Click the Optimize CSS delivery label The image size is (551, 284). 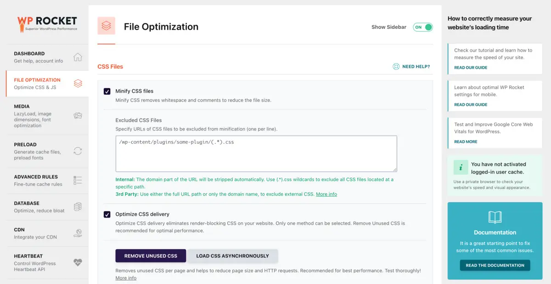tap(142, 214)
